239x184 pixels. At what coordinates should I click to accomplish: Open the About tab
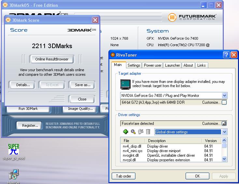pyautogui.click(x=188, y=65)
